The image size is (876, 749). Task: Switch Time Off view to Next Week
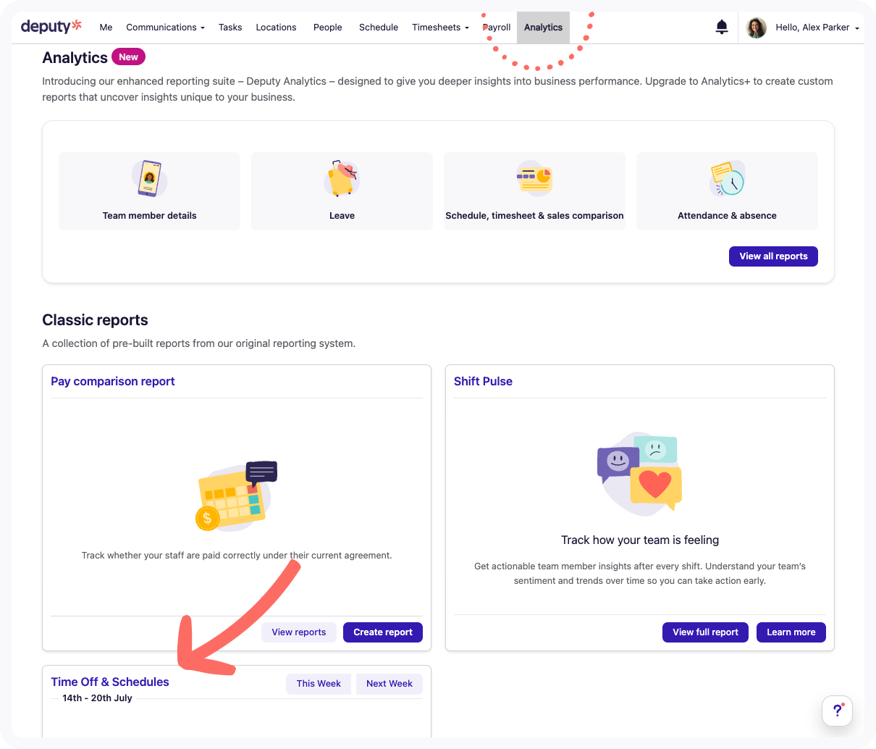coord(389,684)
